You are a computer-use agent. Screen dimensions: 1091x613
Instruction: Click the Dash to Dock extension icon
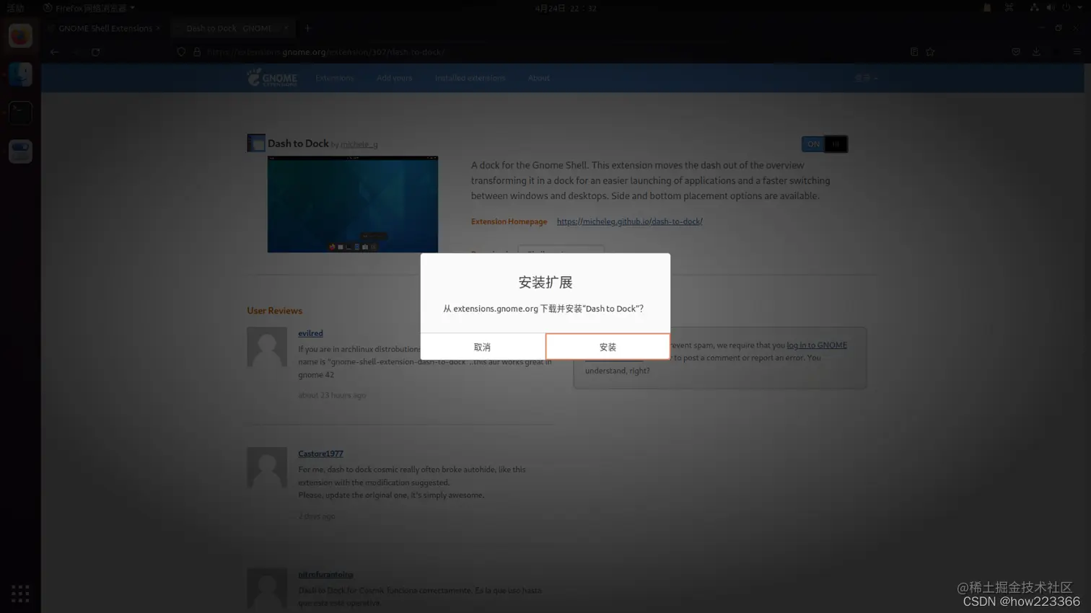(x=256, y=143)
